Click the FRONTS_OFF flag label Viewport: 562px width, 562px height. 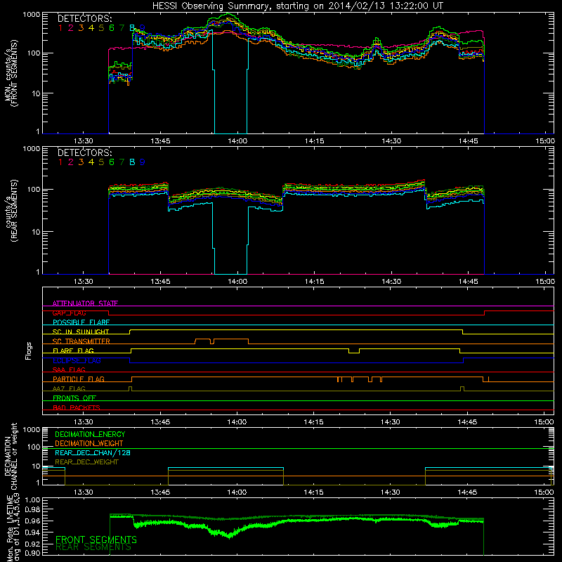[x=74, y=398]
